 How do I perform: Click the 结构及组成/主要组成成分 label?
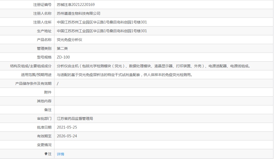[31, 66]
